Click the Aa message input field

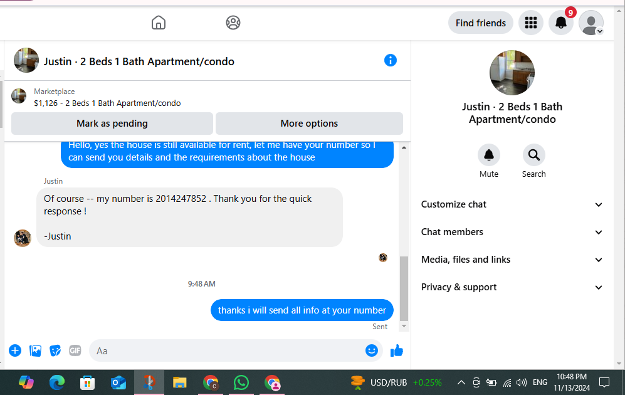227,350
